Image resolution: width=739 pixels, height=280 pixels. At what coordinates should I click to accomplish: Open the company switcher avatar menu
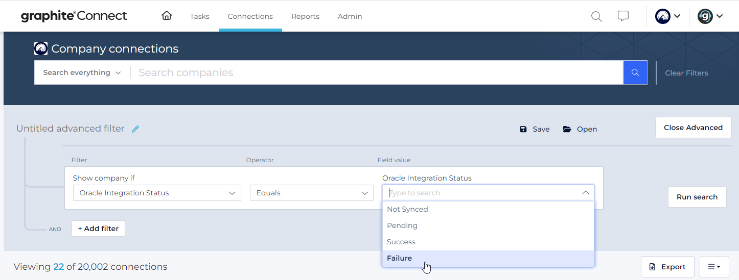pyautogui.click(x=667, y=16)
